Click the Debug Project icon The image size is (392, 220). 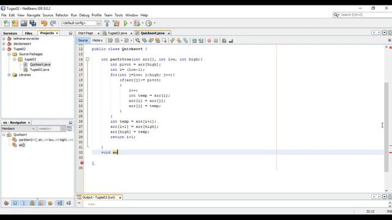(137, 23)
